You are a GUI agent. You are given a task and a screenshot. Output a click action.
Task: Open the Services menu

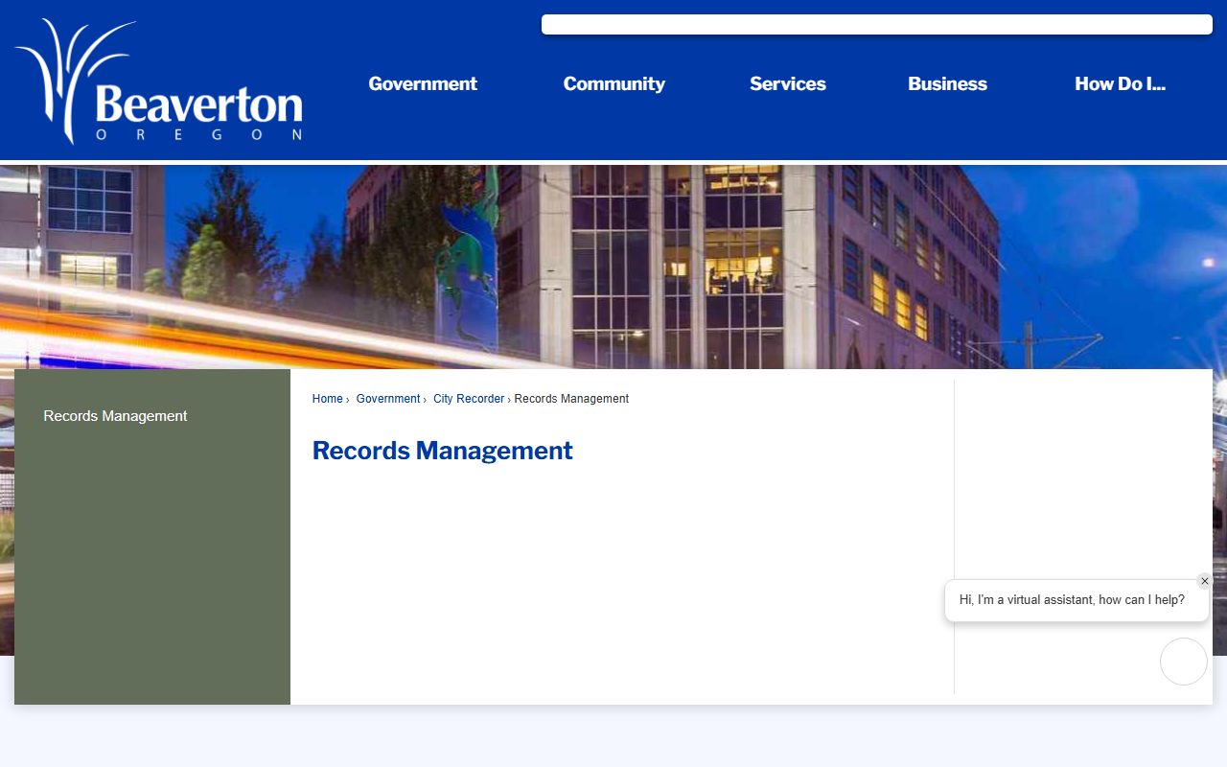[788, 83]
